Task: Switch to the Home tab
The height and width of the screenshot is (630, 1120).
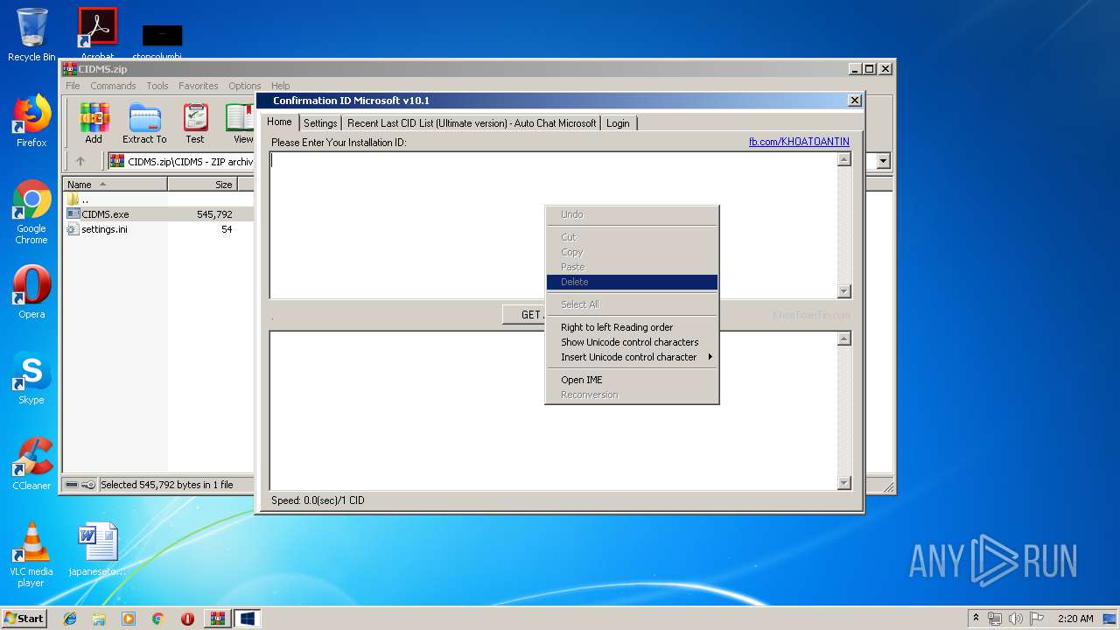Action: [279, 122]
